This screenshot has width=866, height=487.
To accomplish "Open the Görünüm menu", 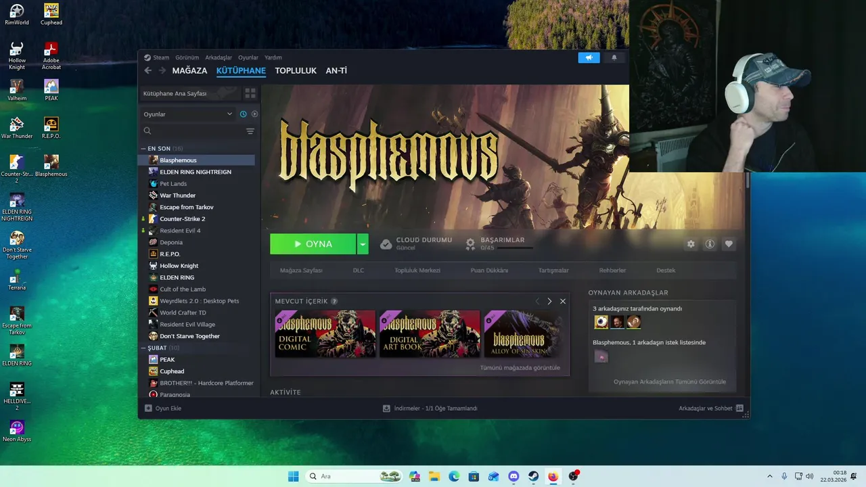I will 187,57.
